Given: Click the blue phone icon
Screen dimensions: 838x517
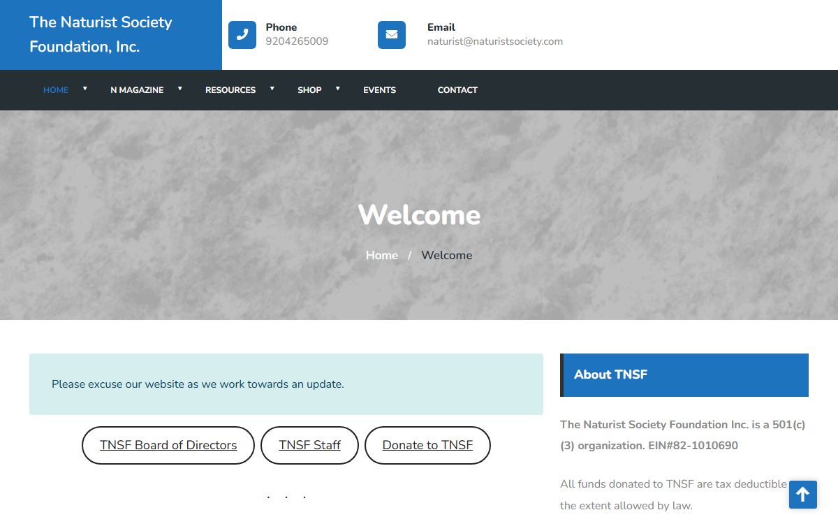Looking at the screenshot, I should [242, 35].
